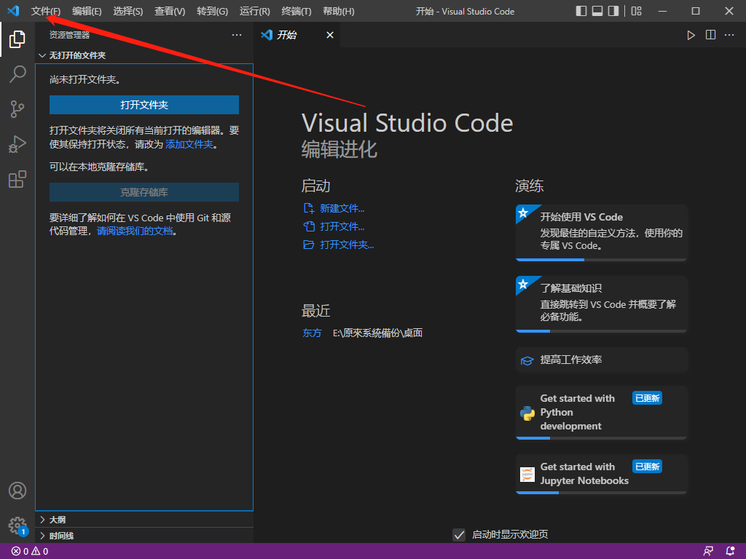Open the 帮助(H) menu
The image size is (746, 559).
click(339, 11)
